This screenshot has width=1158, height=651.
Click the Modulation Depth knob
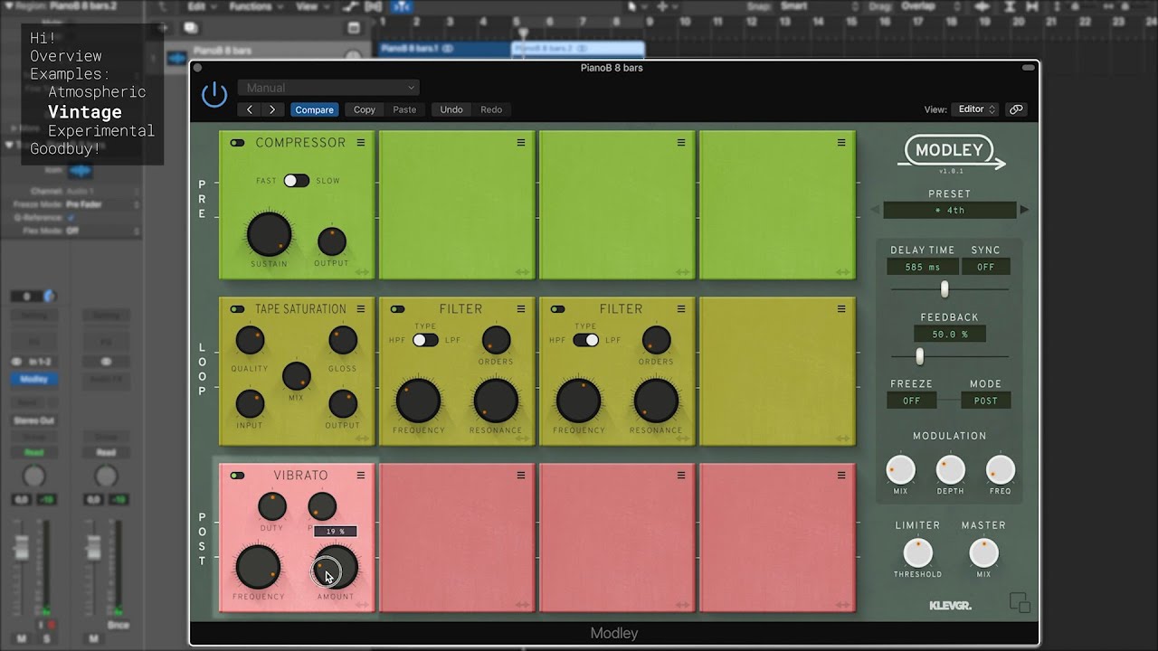(x=950, y=470)
